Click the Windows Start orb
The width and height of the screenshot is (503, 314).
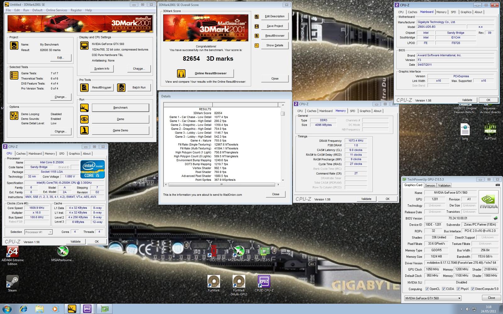pos(7,309)
